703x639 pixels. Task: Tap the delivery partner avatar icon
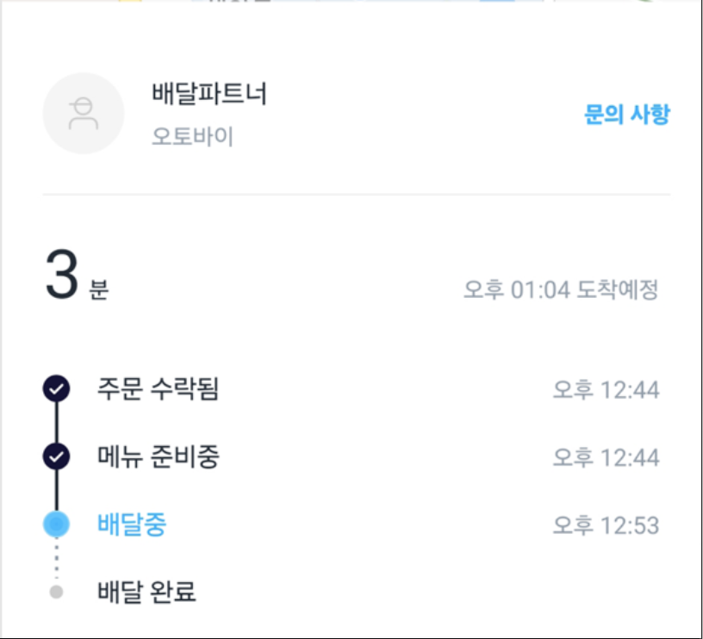pyautogui.click(x=84, y=114)
